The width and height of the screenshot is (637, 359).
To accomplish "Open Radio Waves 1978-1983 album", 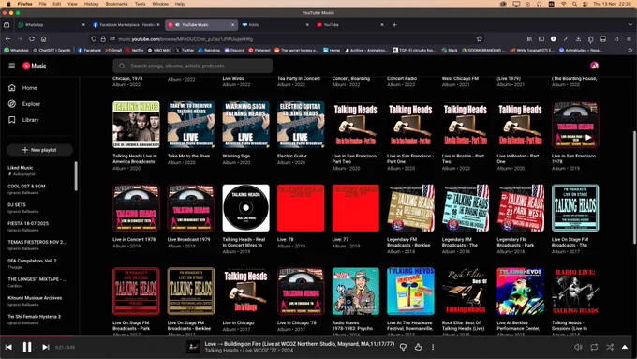I will point(355,292).
